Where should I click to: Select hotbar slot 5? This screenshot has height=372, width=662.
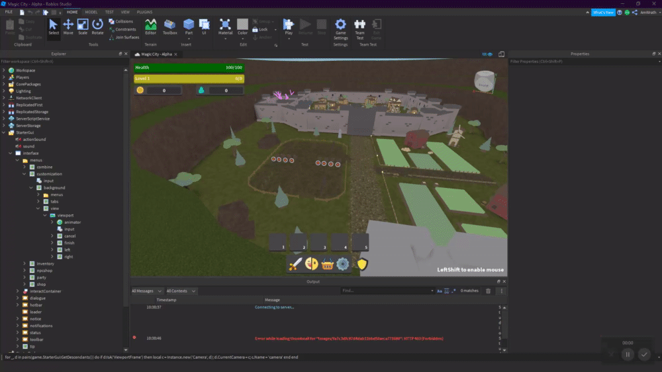point(360,242)
